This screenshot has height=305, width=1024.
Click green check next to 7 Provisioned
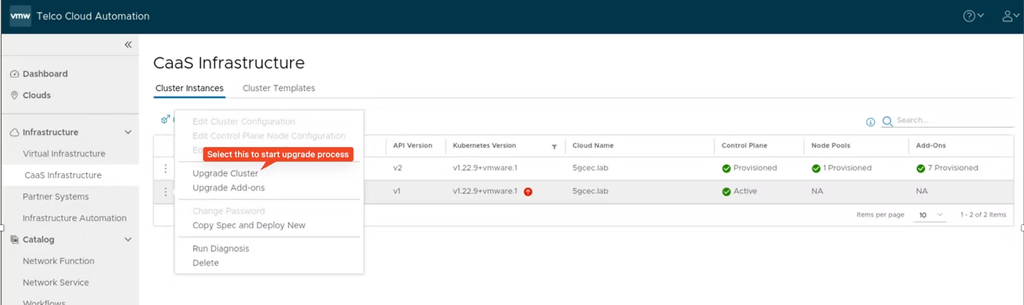click(x=921, y=168)
